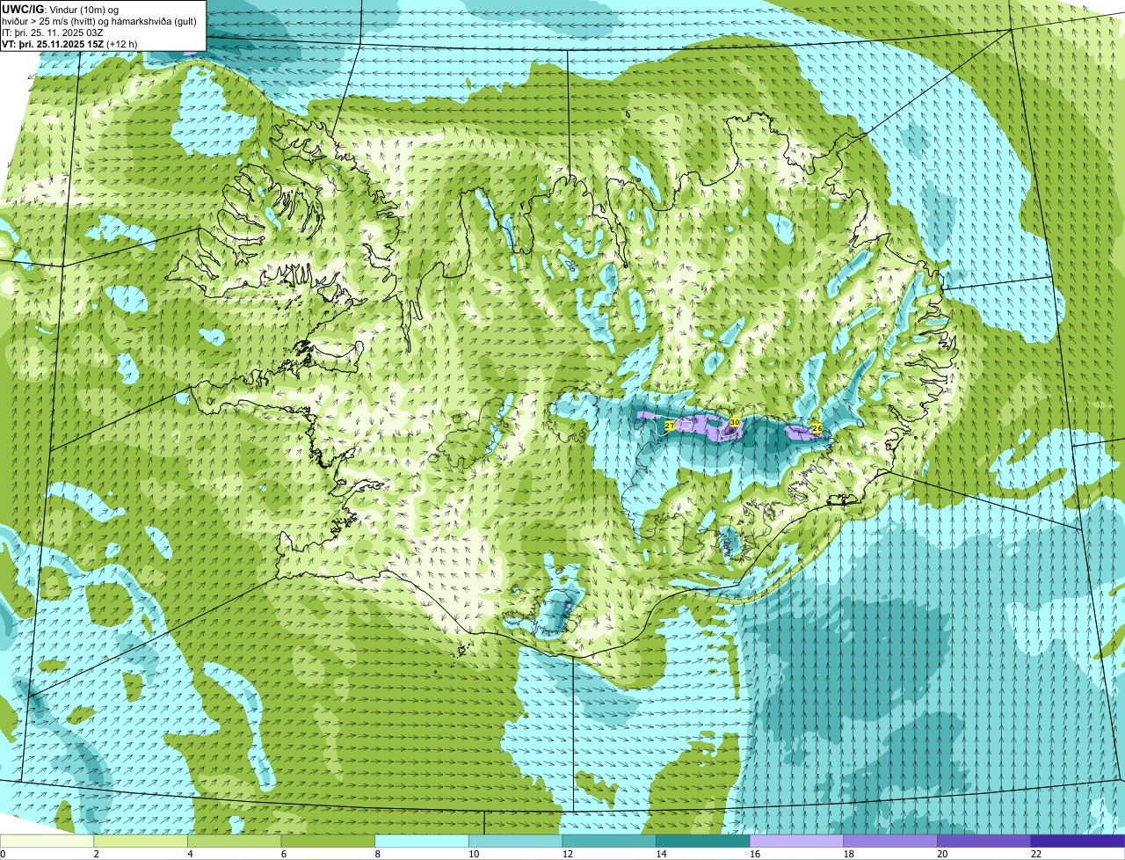Click the legend scale number "12"

coord(568,854)
